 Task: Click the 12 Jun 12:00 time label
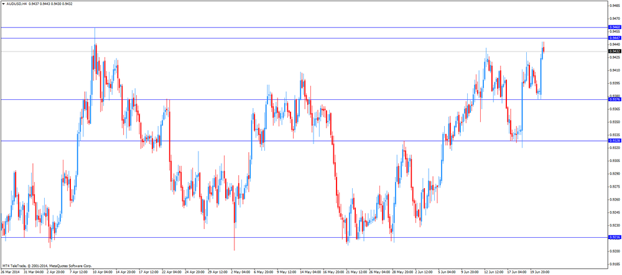click(x=493, y=273)
